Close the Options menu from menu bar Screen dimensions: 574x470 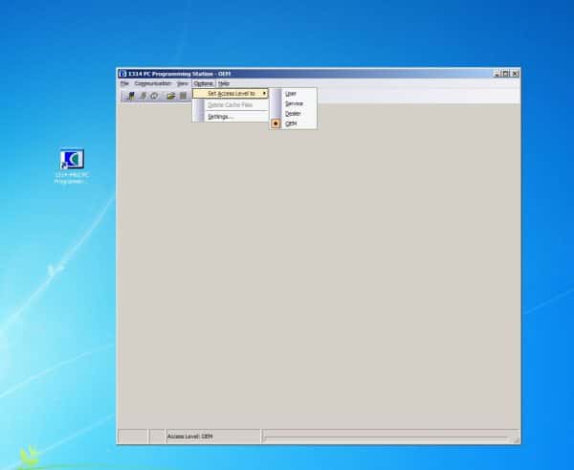coord(203,83)
